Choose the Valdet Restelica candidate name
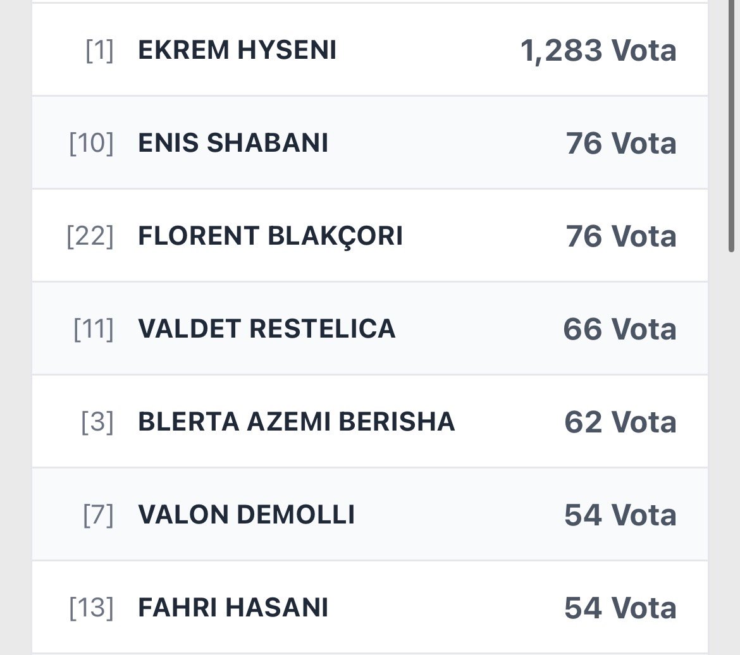This screenshot has width=740, height=655. pyautogui.click(x=266, y=329)
